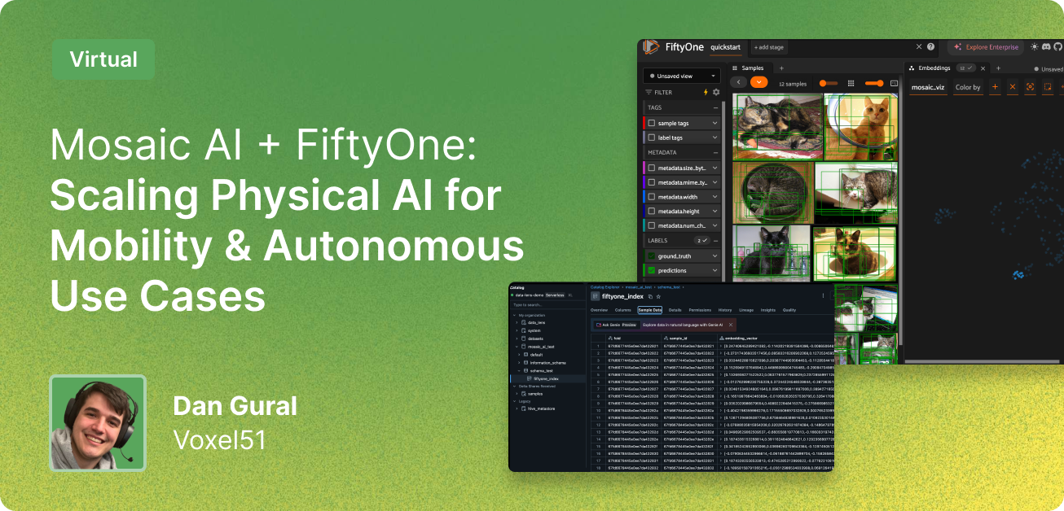
Task: Adjust the grid zoom slider above samples
Action: 874,83
